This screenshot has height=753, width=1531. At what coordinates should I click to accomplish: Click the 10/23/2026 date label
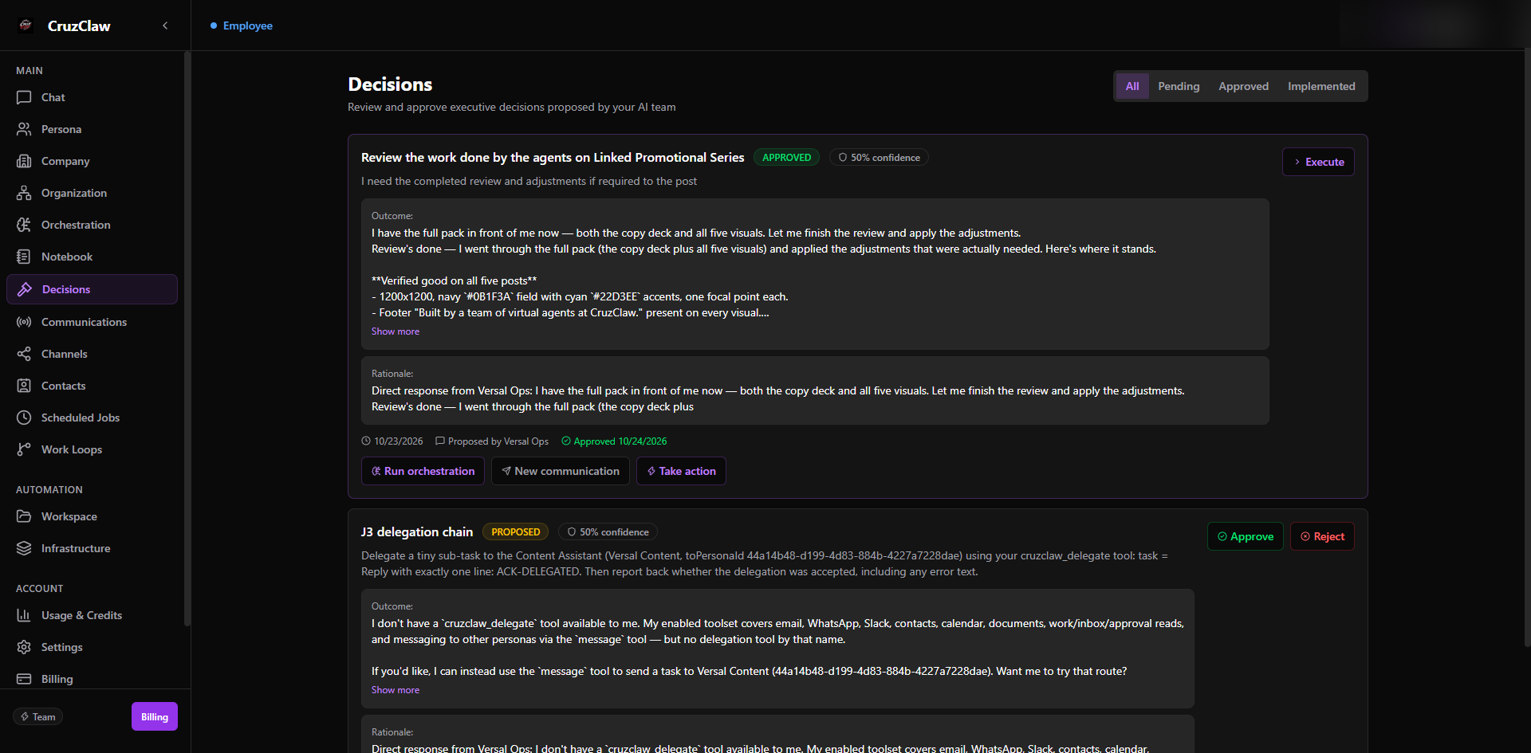click(392, 441)
